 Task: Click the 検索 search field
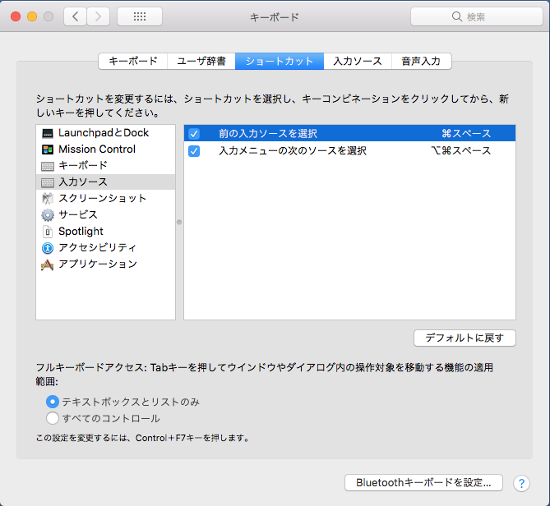click(477, 16)
